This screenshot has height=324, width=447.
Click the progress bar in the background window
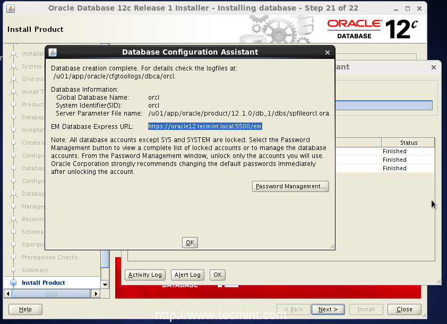(x=384, y=106)
